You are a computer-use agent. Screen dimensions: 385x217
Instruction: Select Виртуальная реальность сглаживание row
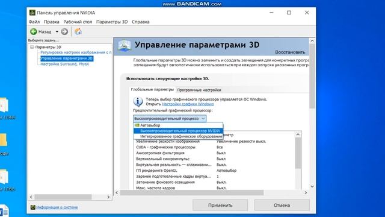214,165
